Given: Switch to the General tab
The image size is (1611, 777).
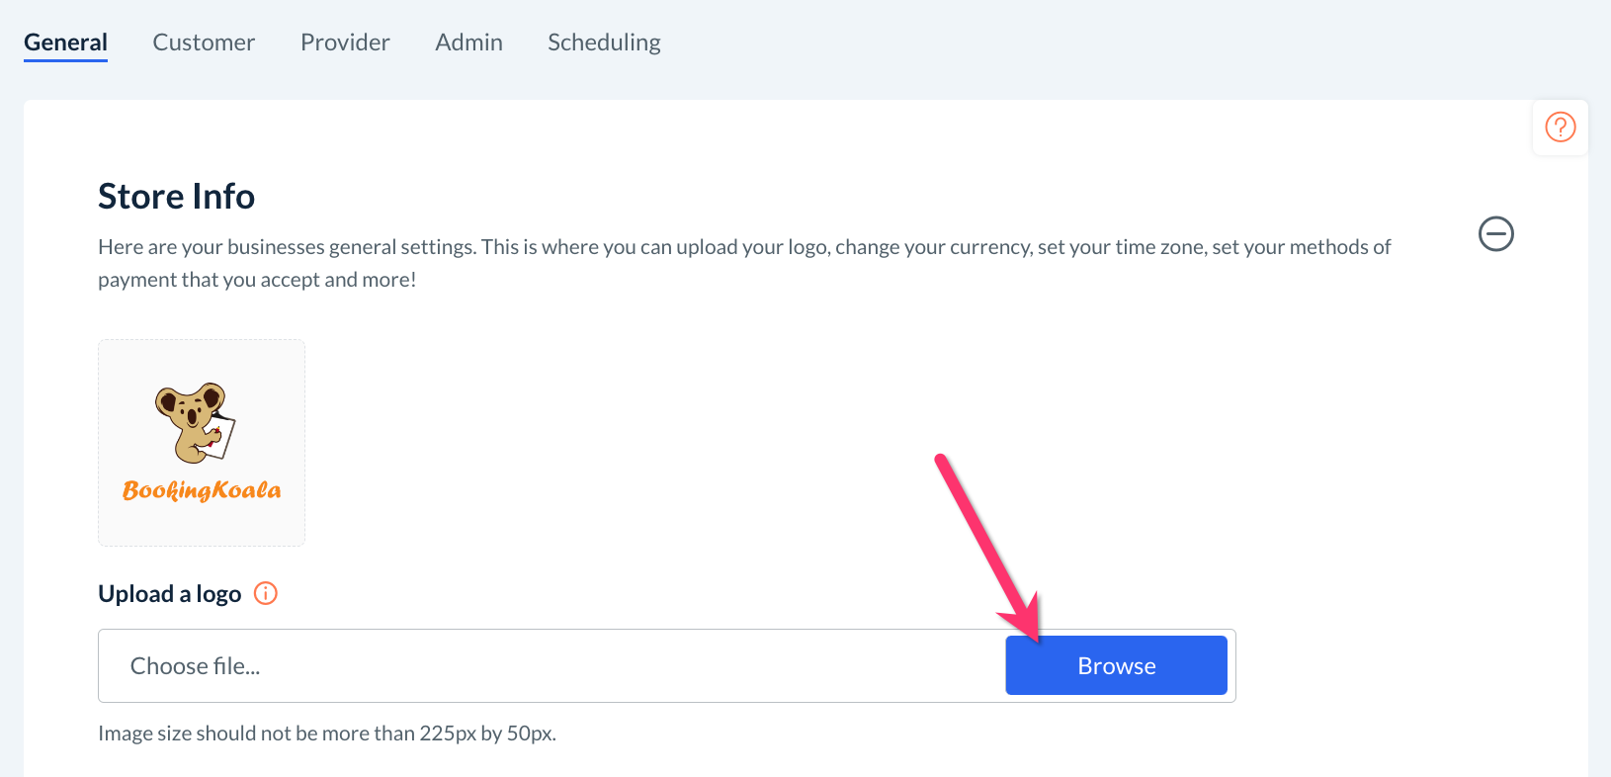Looking at the screenshot, I should [65, 43].
